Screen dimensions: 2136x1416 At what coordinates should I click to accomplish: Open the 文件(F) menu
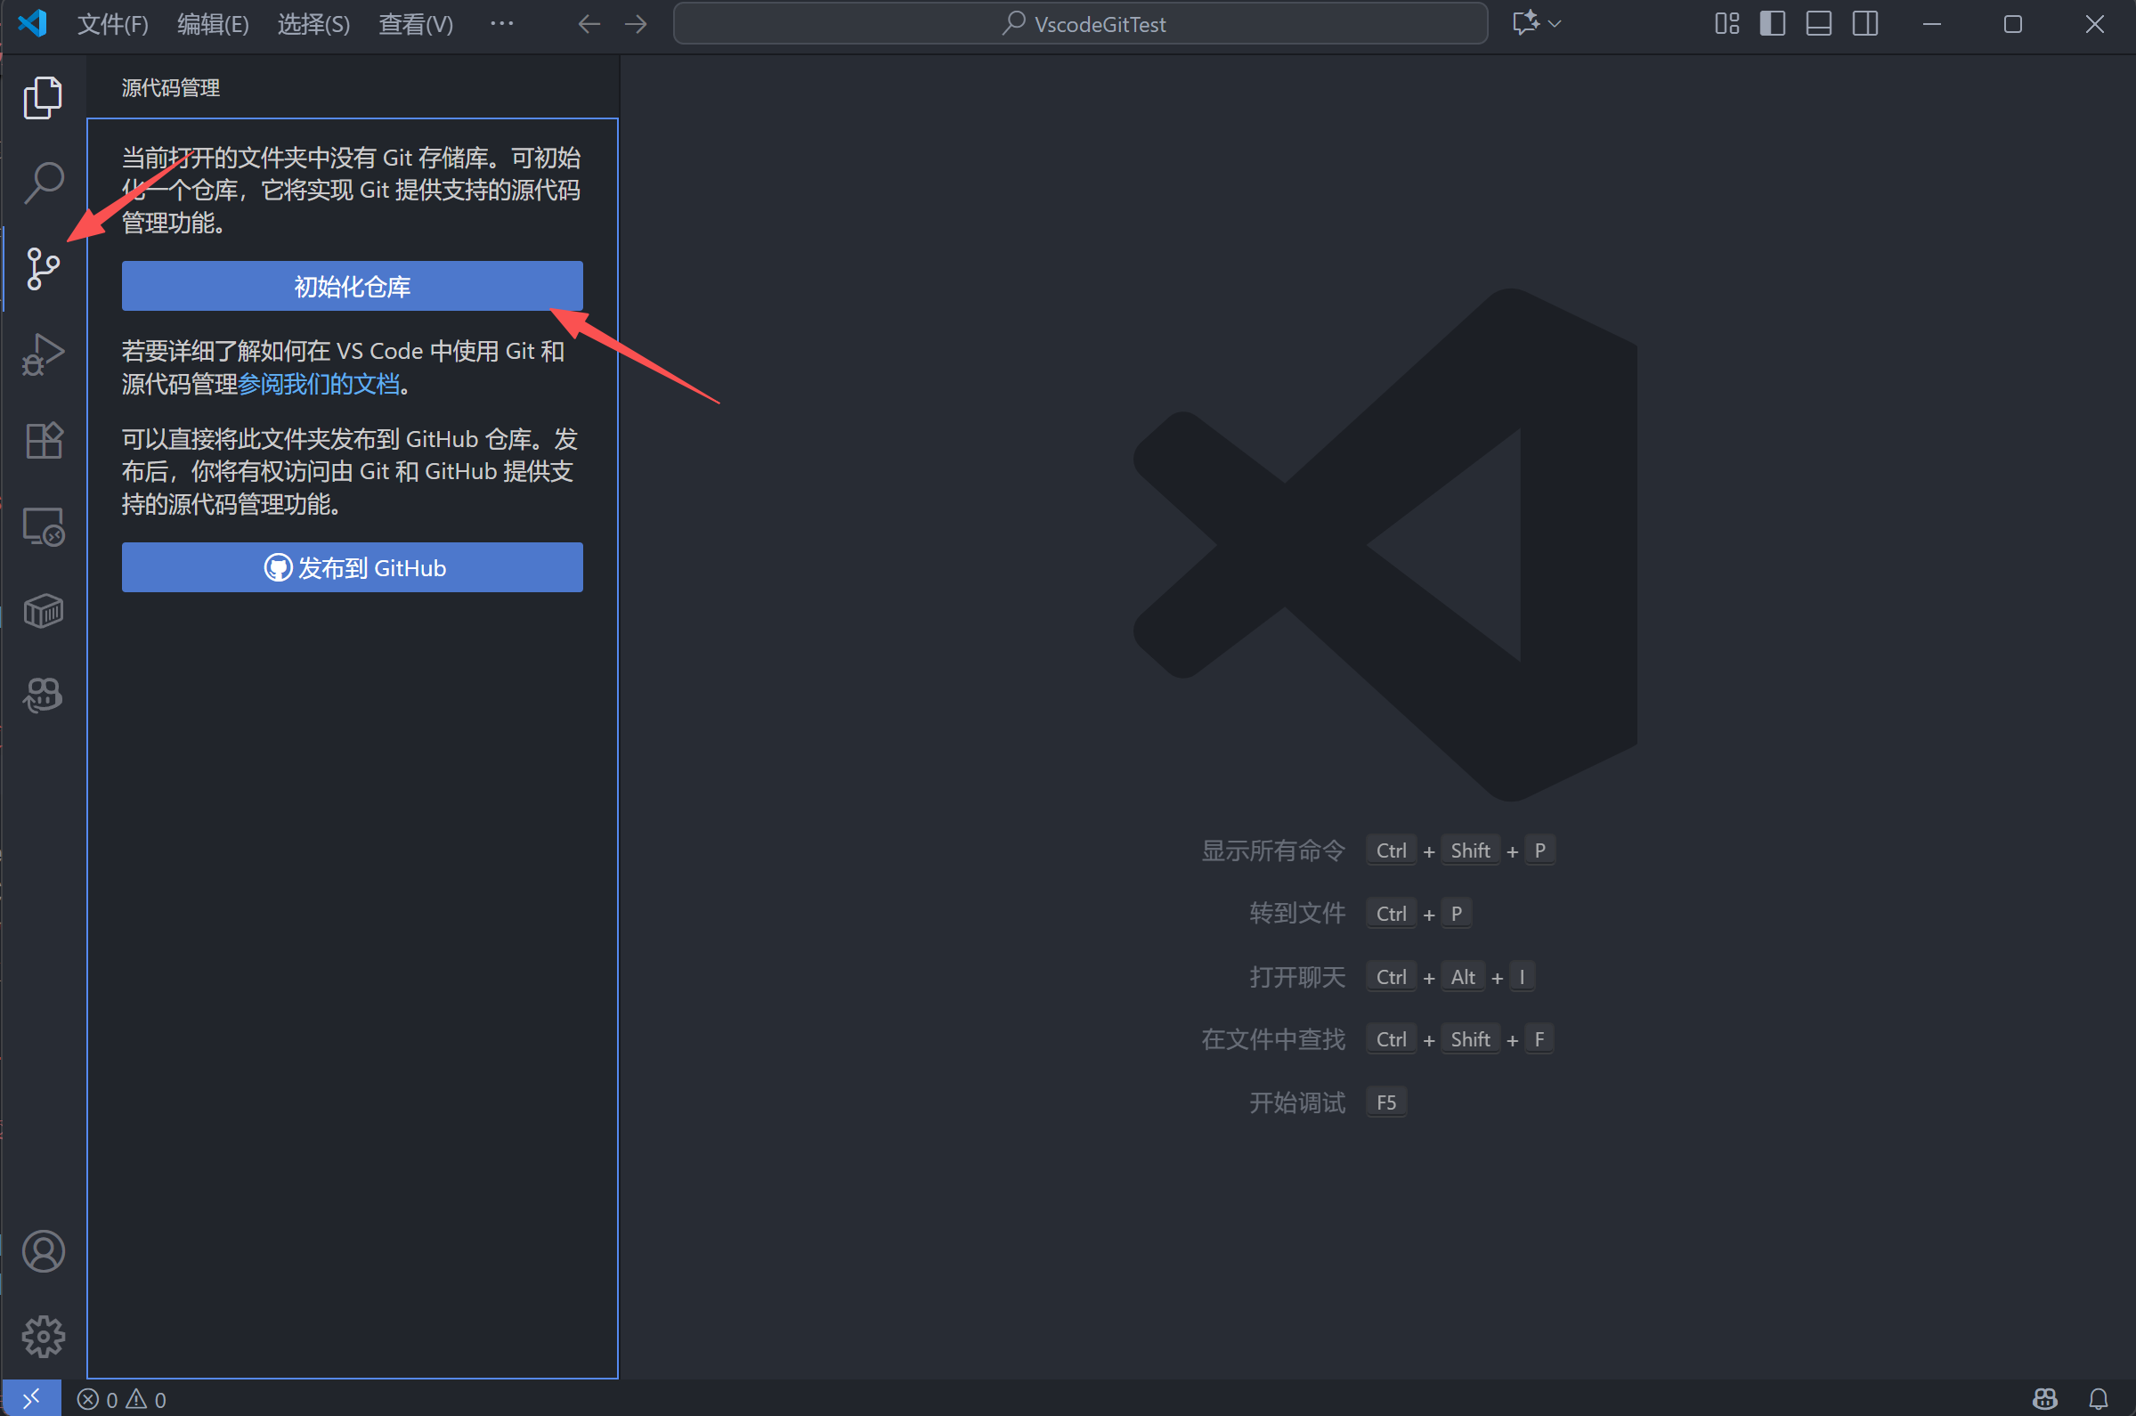pos(112,24)
